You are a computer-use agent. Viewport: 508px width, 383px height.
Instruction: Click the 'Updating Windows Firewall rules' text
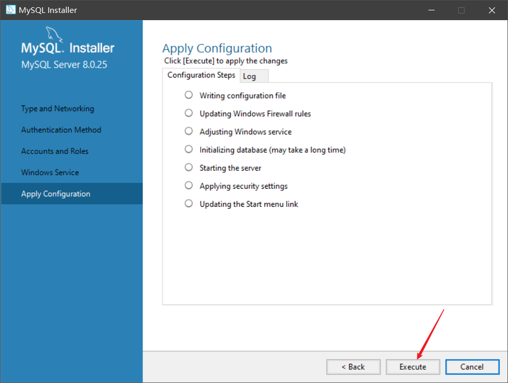[256, 114]
